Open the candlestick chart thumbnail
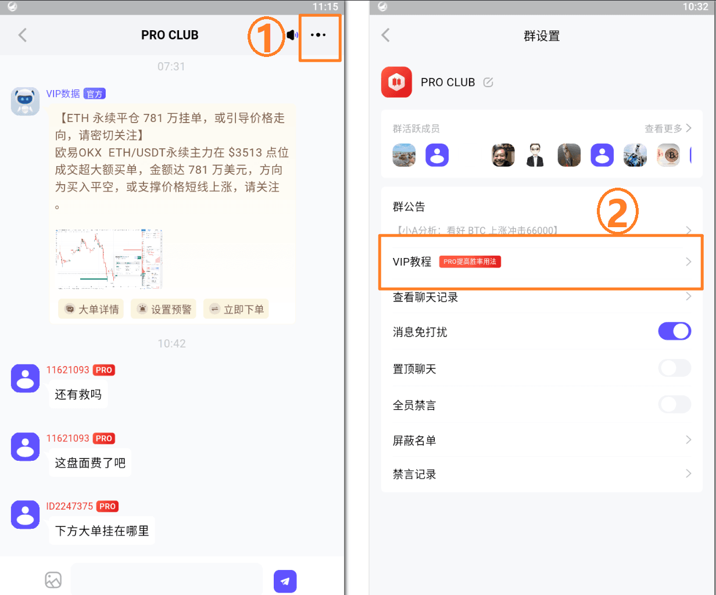 (x=109, y=259)
